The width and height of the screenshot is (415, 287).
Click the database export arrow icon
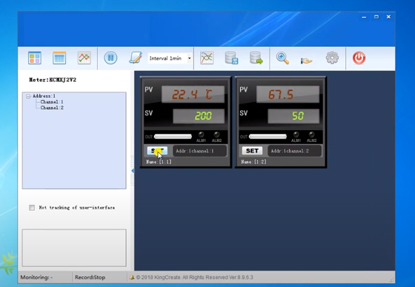[x=256, y=58]
